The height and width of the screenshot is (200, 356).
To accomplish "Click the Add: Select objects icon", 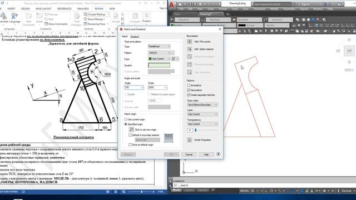I will click(x=189, y=49).
